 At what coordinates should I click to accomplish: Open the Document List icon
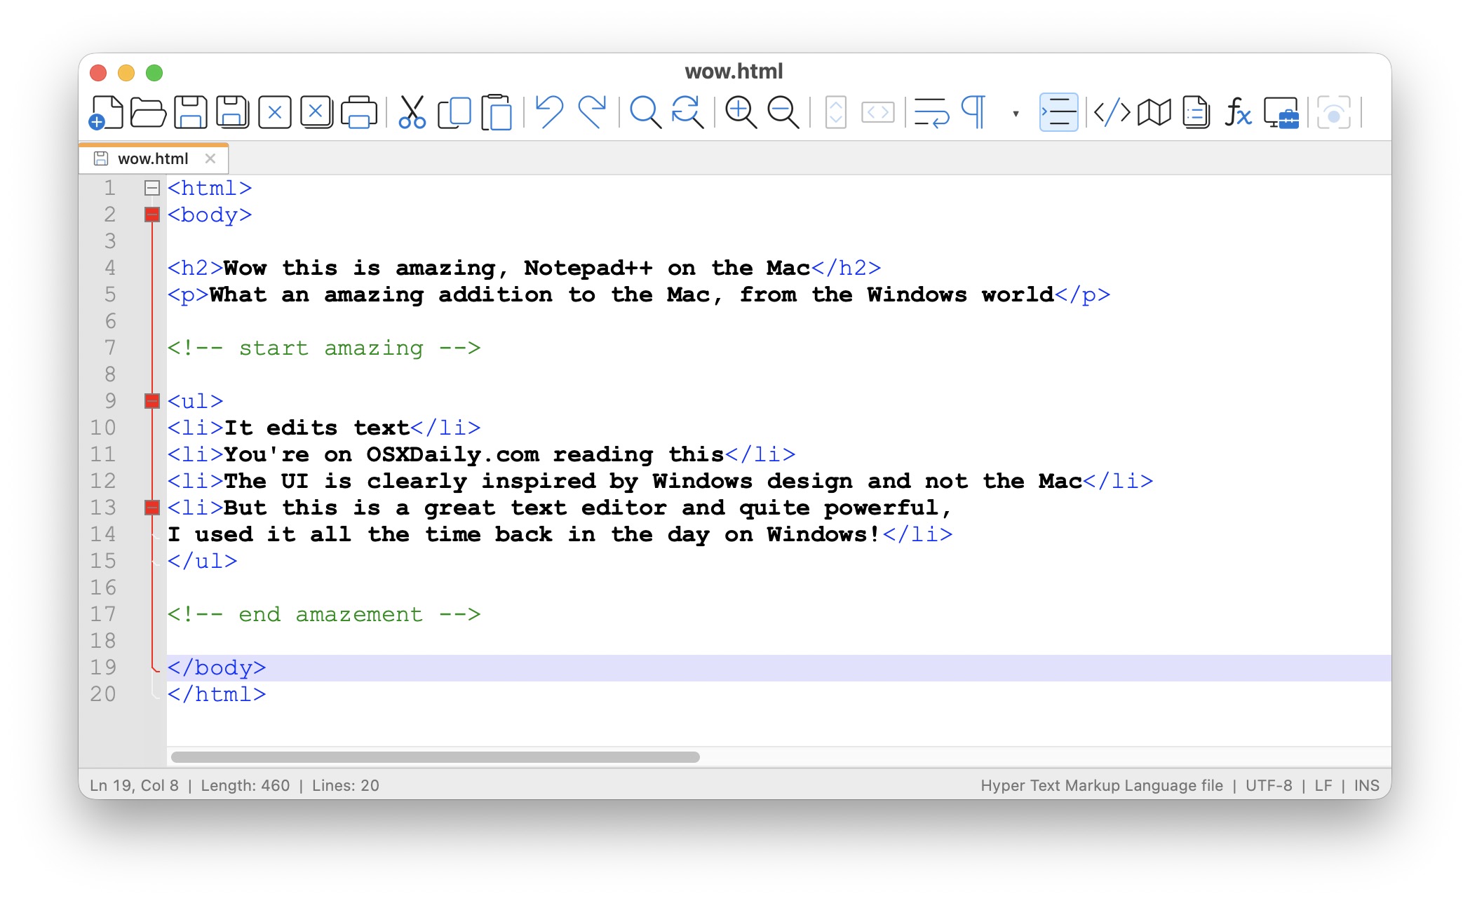1196,112
